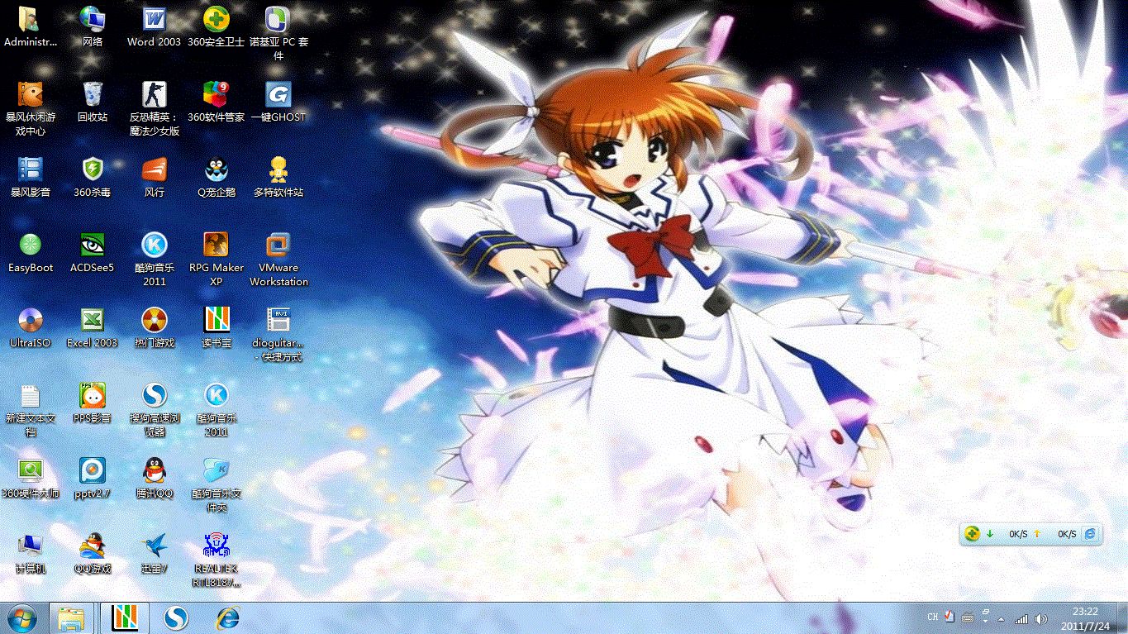
Task: Launch Sogou browser from the taskbar
Action: [x=176, y=617]
